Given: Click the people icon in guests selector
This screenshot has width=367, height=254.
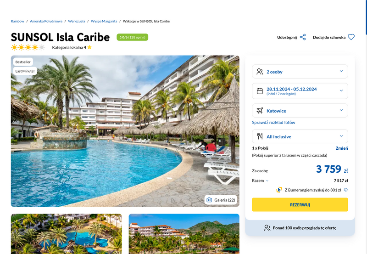Looking at the screenshot, I should coord(260,72).
